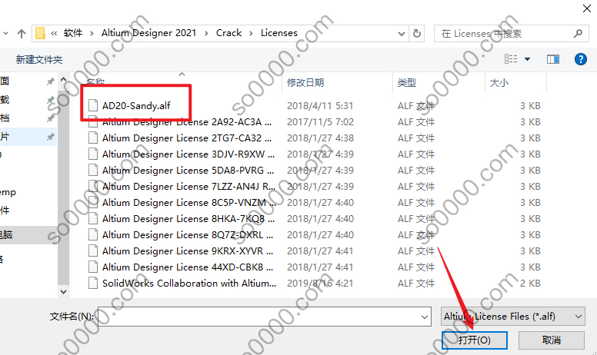The width and height of the screenshot is (597, 355).
Task: Click date 2018/4/11 5:31 cell
Action: (320, 106)
